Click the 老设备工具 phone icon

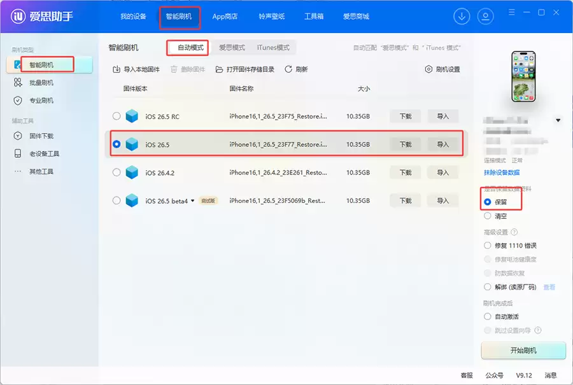point(18,153)
